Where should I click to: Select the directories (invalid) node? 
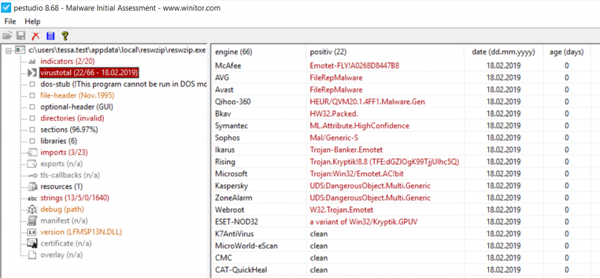tap(72, 118)
